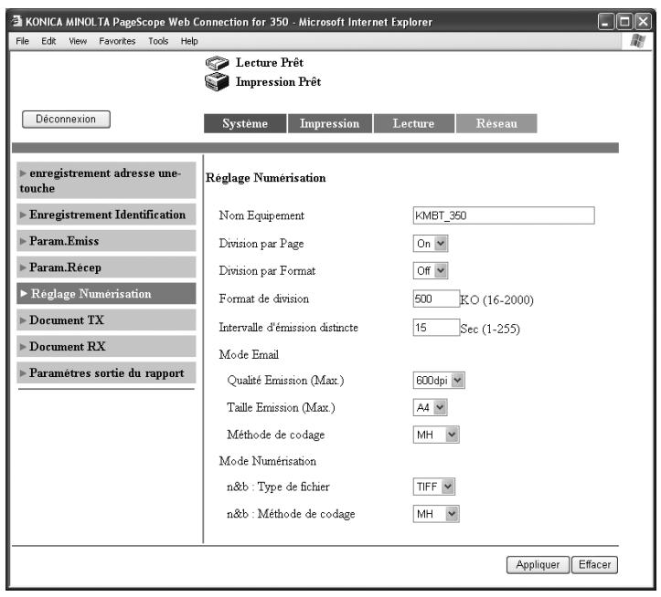The height and width of the screenshot is (597, 661).
Task: Click the Impression Prêt status text
Action: tap(278, 81)
